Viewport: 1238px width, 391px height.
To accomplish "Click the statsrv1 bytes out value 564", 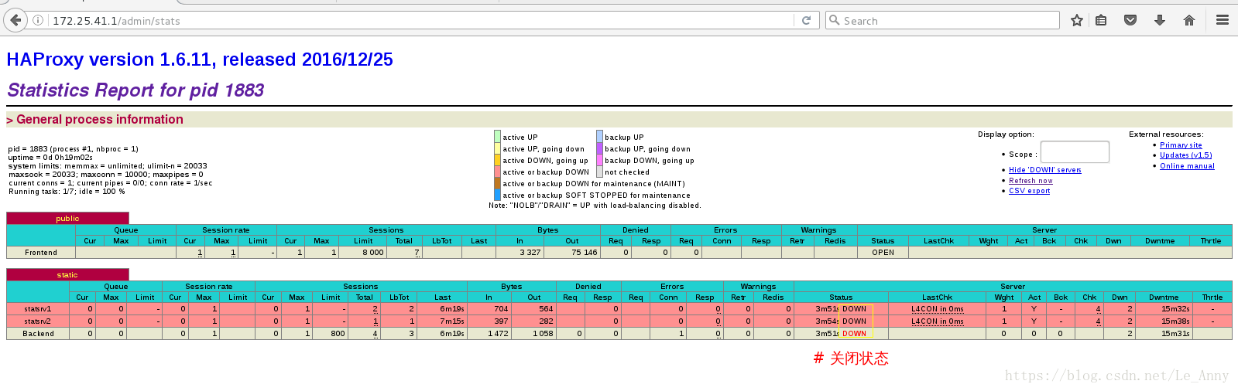I will pos(546,309).
